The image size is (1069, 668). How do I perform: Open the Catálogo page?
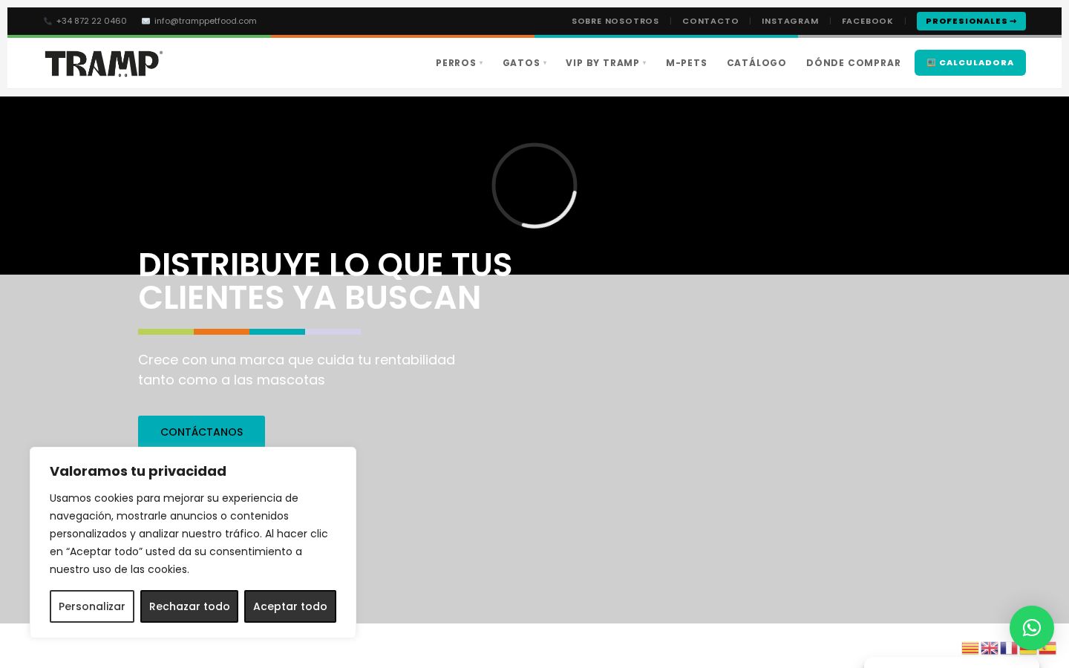pyautogui.click(x=756, y=62)
